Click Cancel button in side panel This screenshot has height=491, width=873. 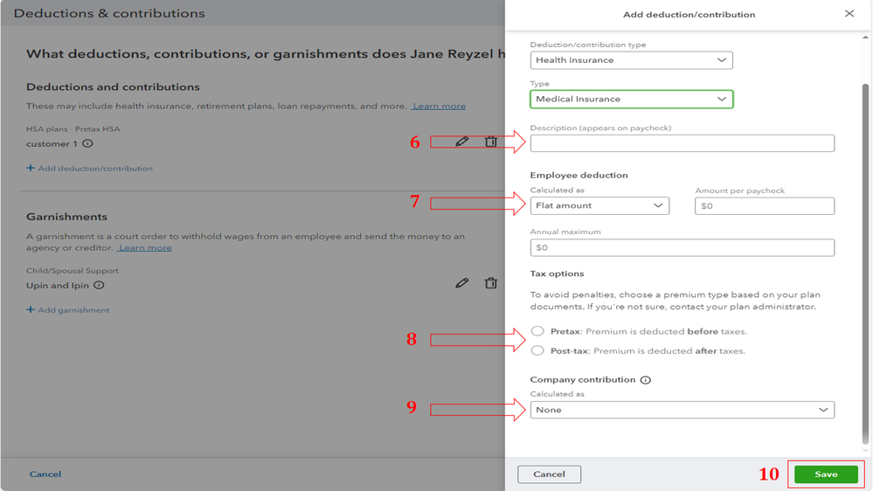[549, 474]
